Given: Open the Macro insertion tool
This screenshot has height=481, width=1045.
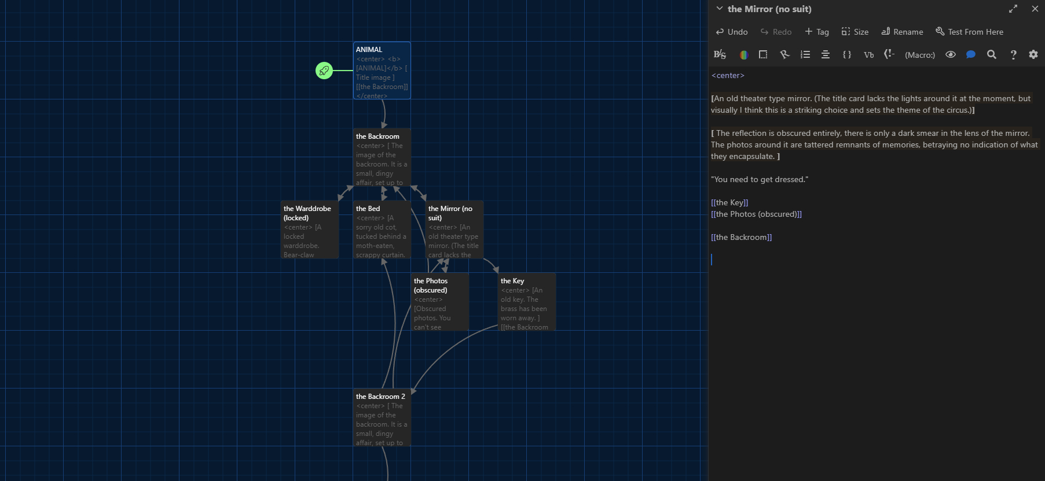Looking at the screenshot, I should [919, 55].
